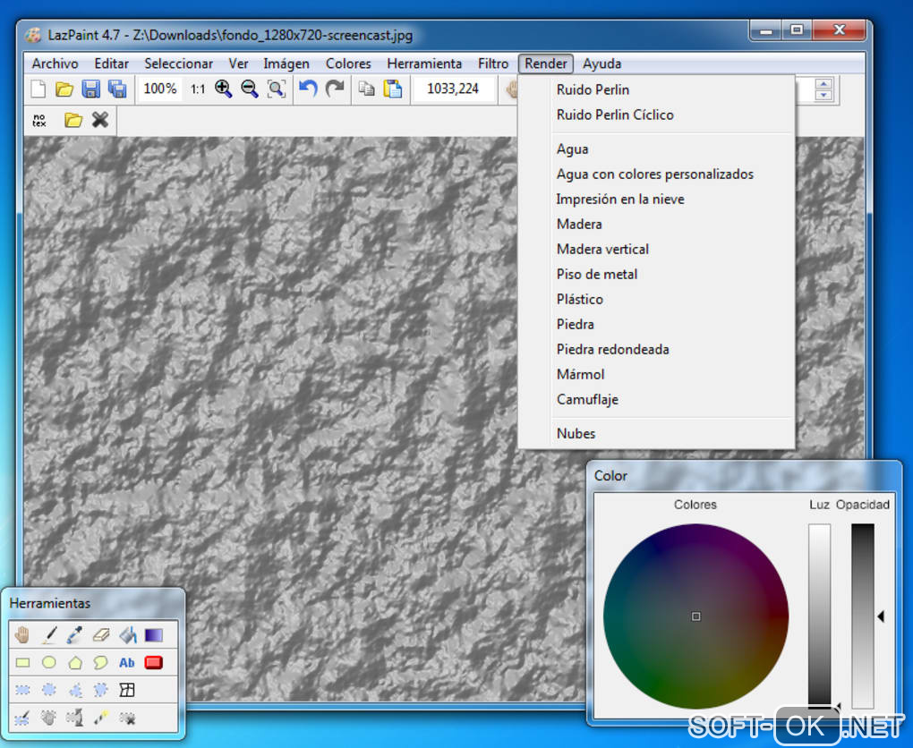Select the magic wand tool
The width and height of the screenshot is (913, 748).
(101, 718)
